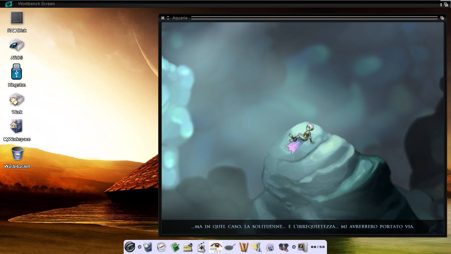Launch the binoculars search tool in dock
The width and height of the screenshot is (451, 254).
click(284, 247)
